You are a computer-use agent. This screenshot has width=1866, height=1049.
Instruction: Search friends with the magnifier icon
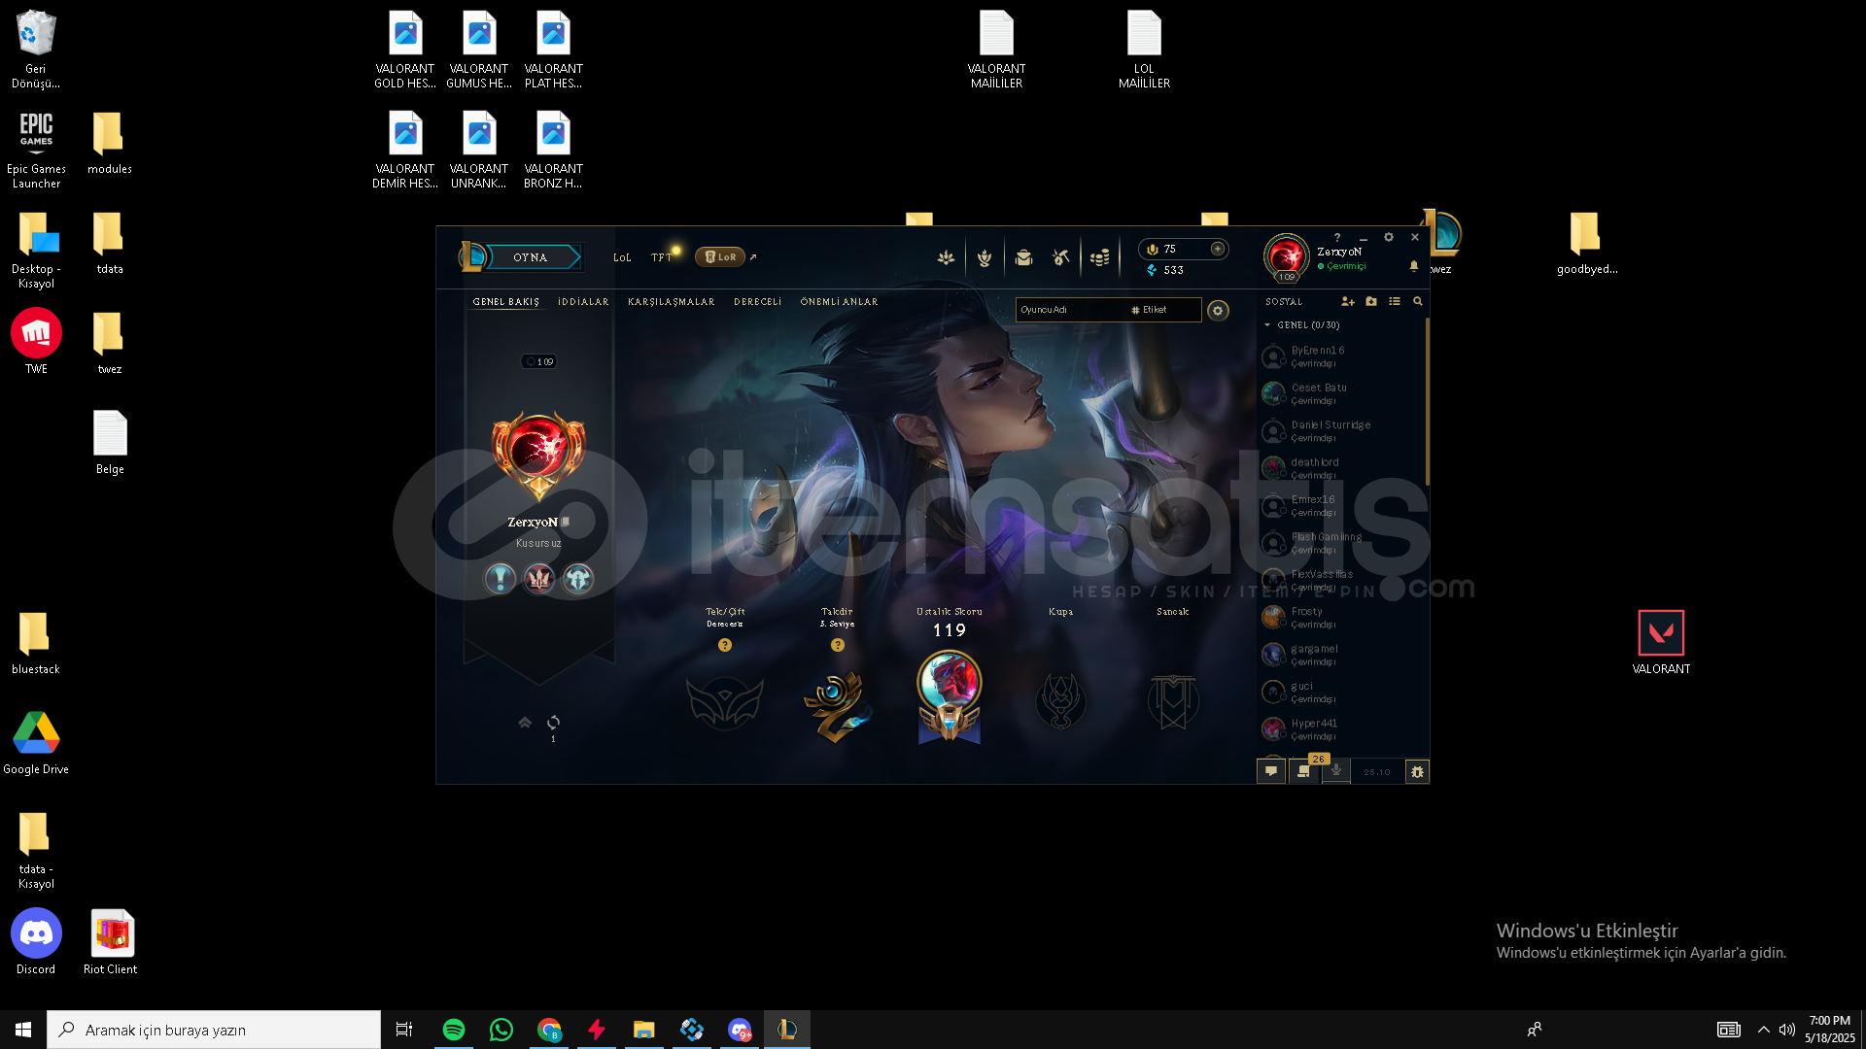point(1418,302)
